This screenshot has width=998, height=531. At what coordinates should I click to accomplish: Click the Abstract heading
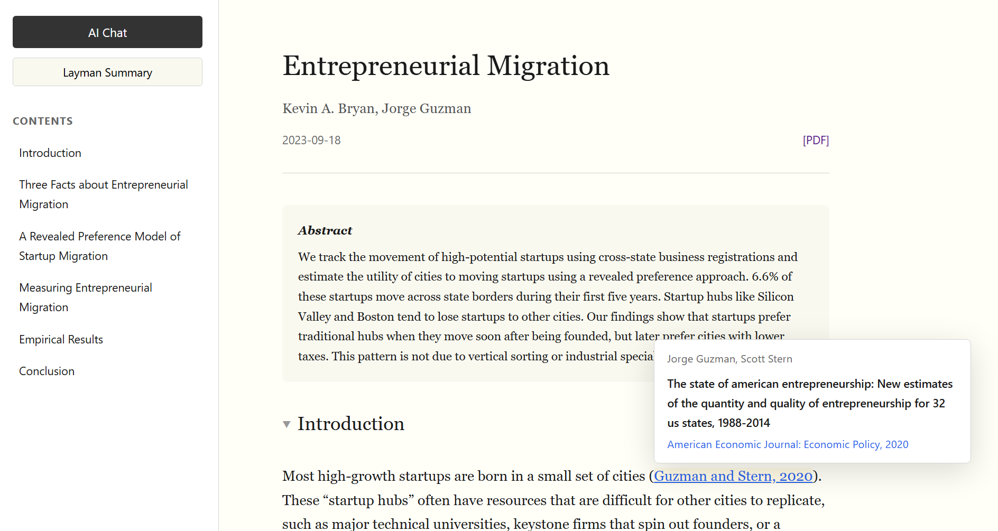(325, 230)
